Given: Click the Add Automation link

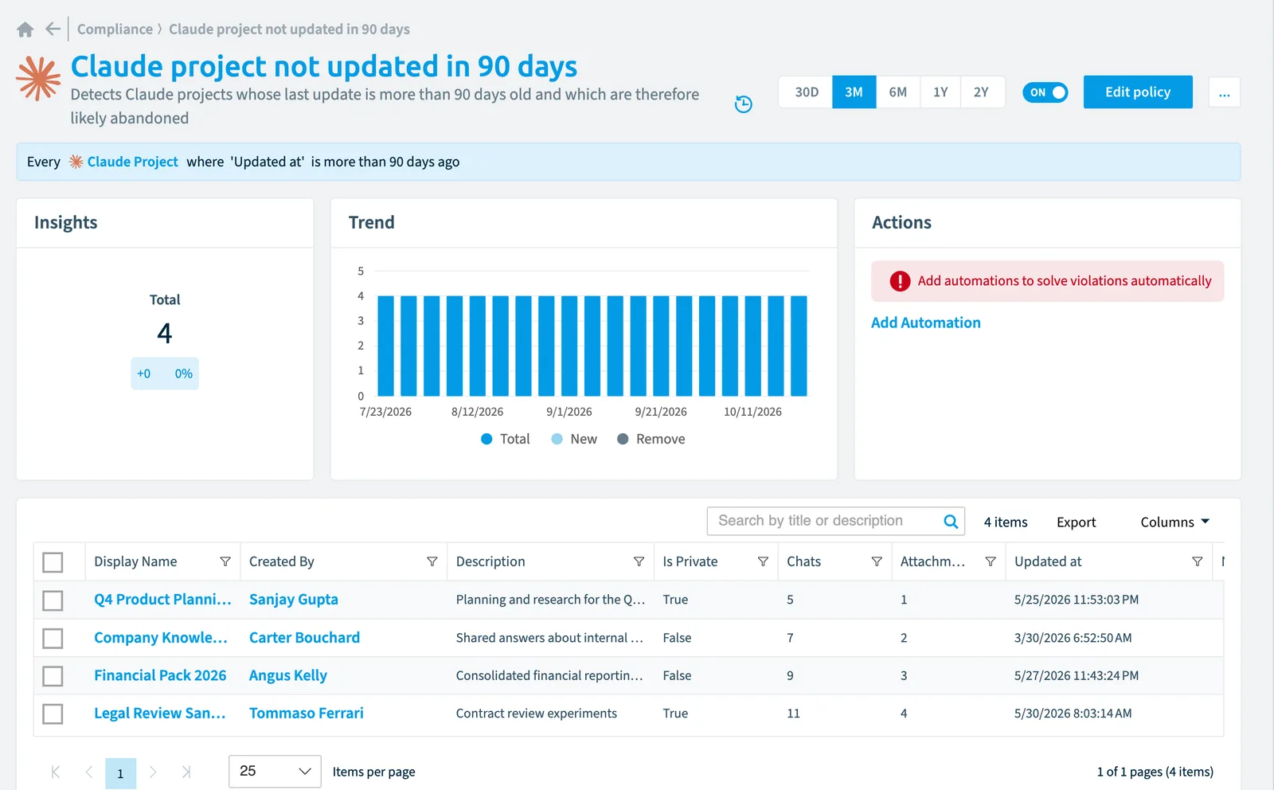Looking at the screenshot, I should 925,323.
